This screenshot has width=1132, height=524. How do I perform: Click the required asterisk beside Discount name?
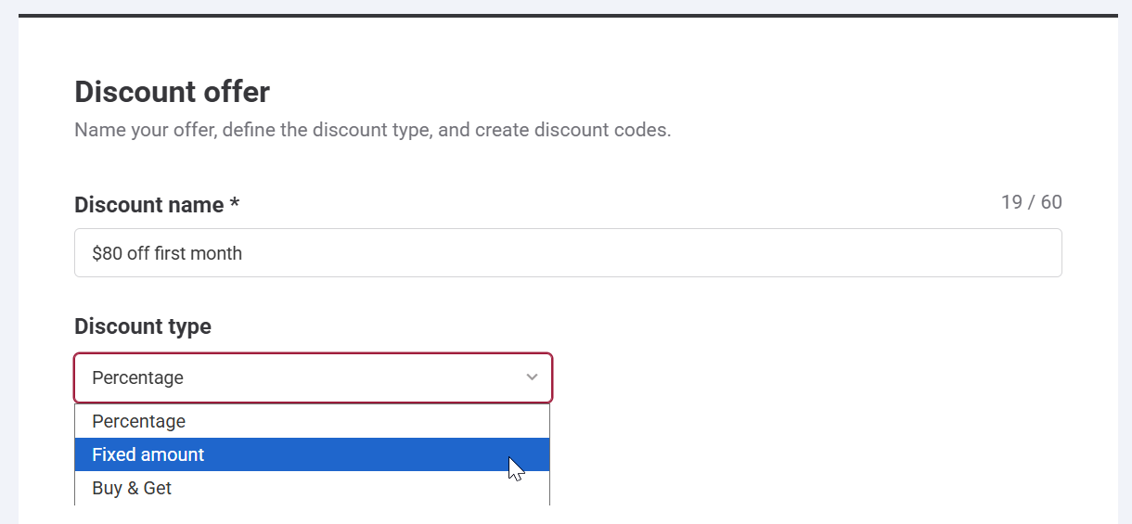235,204
